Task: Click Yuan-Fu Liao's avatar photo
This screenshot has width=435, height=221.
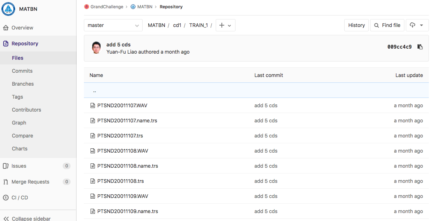Action: (96, 48)
